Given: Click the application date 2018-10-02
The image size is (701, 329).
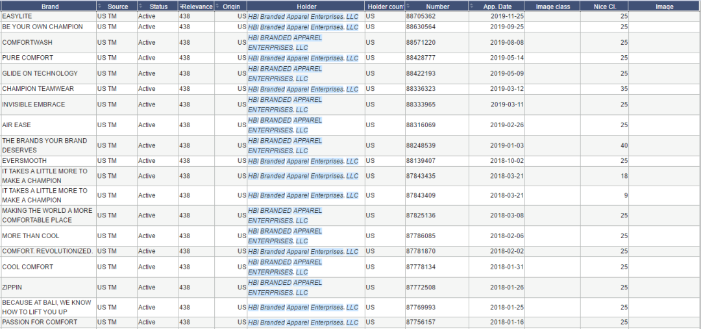Looking at the screenshot, I should point(507,160).
